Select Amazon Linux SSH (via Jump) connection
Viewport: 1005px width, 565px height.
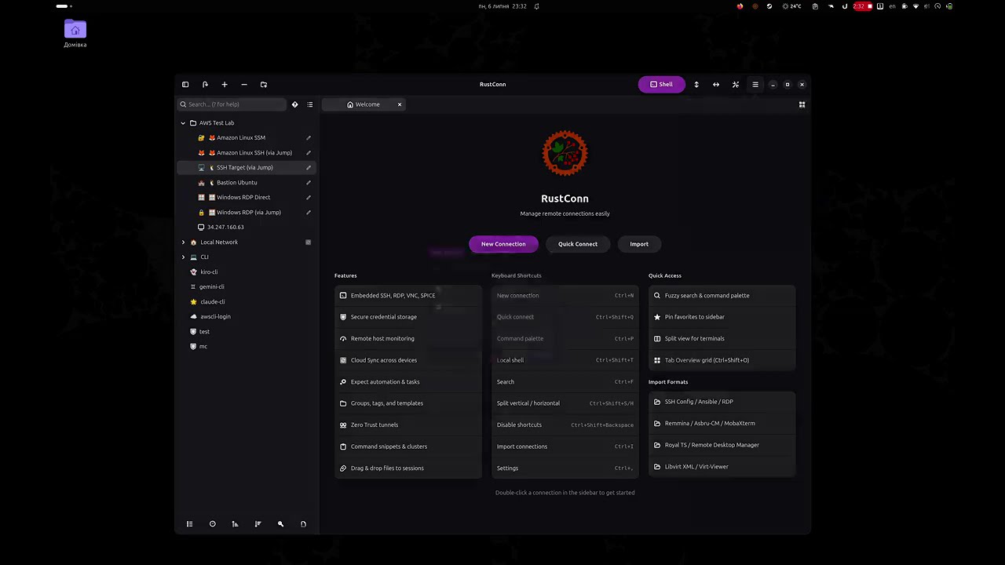pos(247,153)
